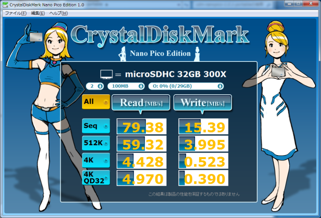Select the Seq write result 15.39
This screenshot has height=218, width=321.
pos(203,126)
